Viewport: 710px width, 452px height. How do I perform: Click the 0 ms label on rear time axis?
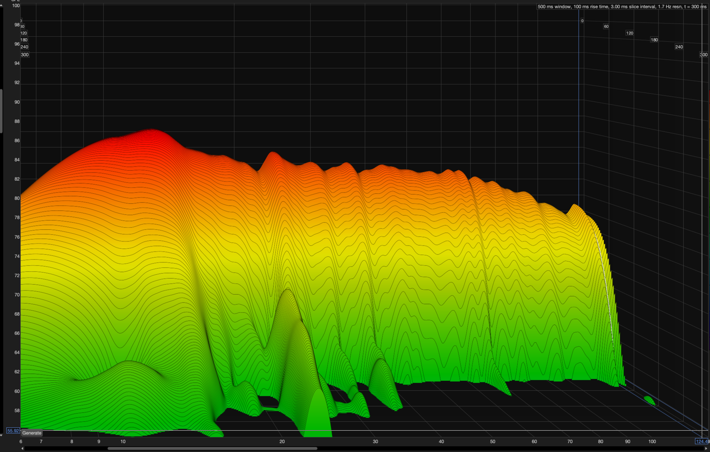582,21
